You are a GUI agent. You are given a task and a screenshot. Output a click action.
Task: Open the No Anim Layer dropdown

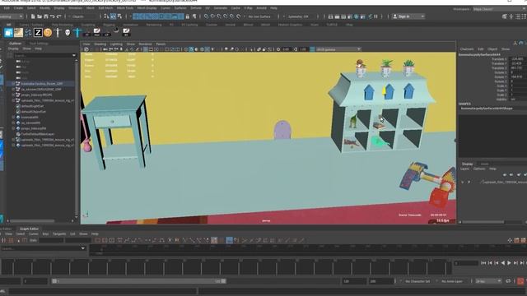(452, 281)
